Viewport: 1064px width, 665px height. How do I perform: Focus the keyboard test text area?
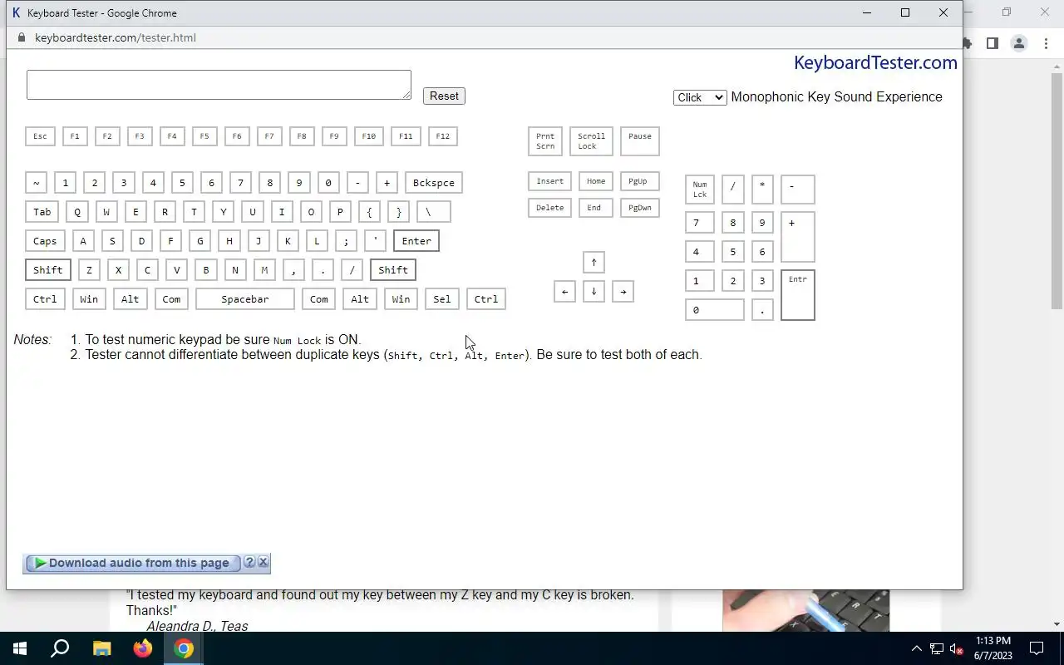(219, 85)
